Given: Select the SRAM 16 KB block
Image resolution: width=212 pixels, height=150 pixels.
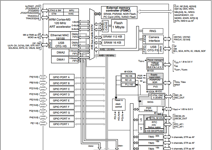Looking at the screenshot, I should [x=113, y=43].
